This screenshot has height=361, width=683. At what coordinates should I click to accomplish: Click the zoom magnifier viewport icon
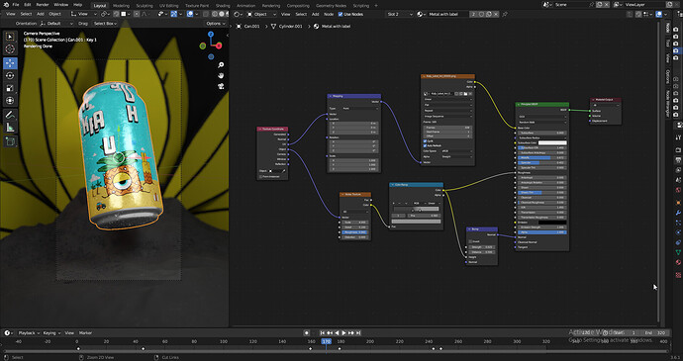222,65
